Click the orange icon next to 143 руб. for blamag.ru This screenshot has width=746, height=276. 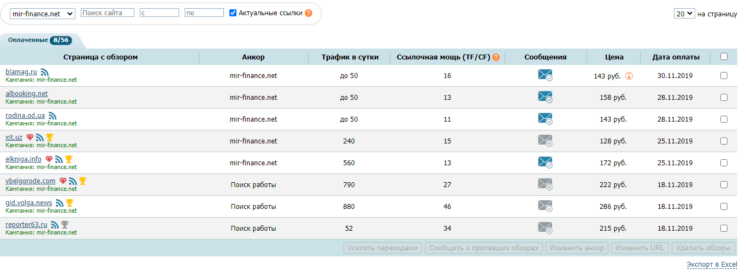point(629,76)
